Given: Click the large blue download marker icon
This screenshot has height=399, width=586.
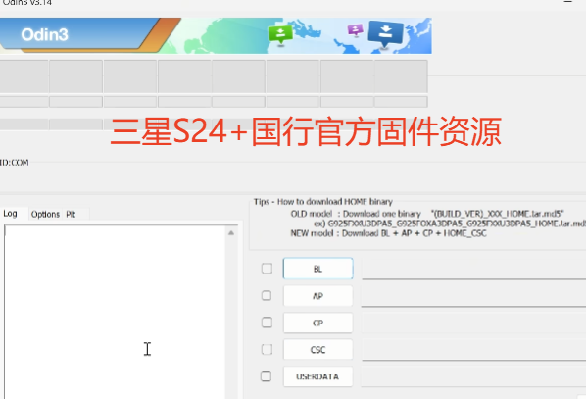Looking at the screenshot, I should pyautogui.click(x=386, y=34).
